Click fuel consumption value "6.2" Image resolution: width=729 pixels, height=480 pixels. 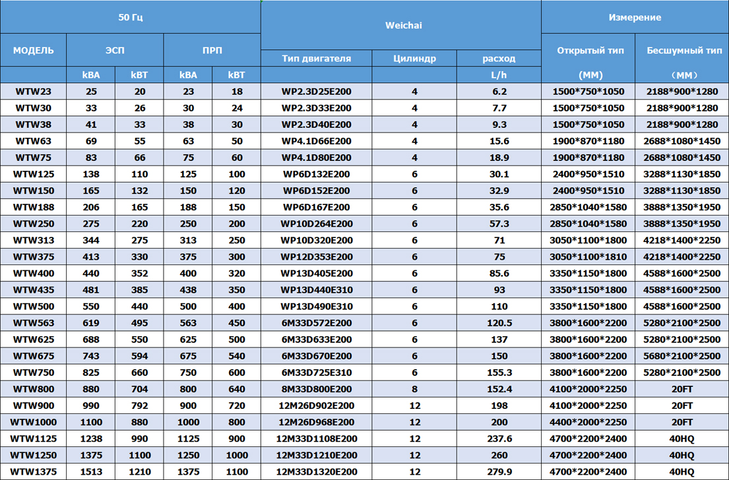499,92
